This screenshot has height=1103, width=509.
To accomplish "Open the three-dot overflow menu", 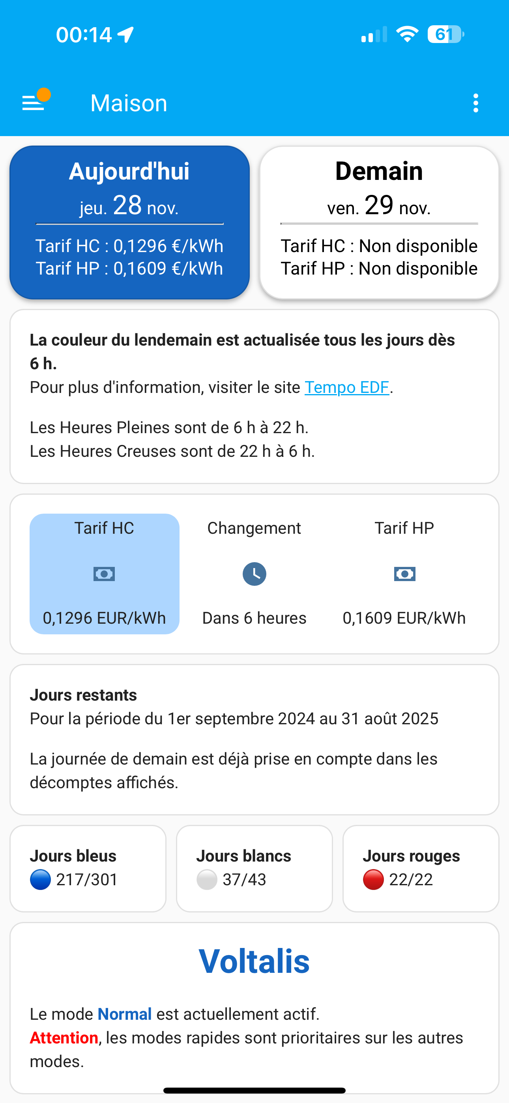I will [475, 103].
